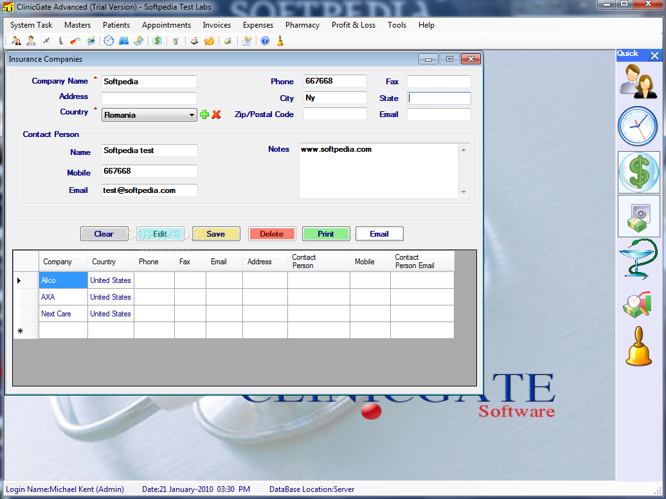Viewport: 666px width, 499px height.
Task: Click the Phone input field
Action: coord(335,81)
